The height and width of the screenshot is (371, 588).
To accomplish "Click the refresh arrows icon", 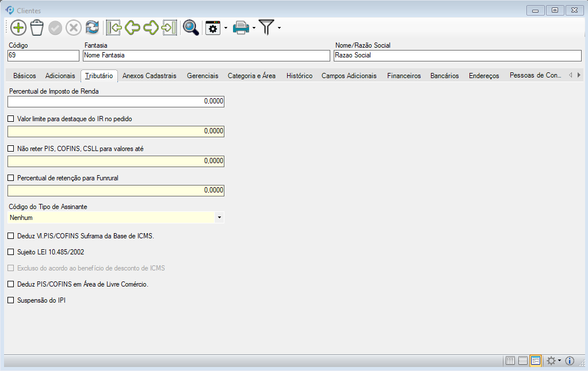I will tap(92, 28).
